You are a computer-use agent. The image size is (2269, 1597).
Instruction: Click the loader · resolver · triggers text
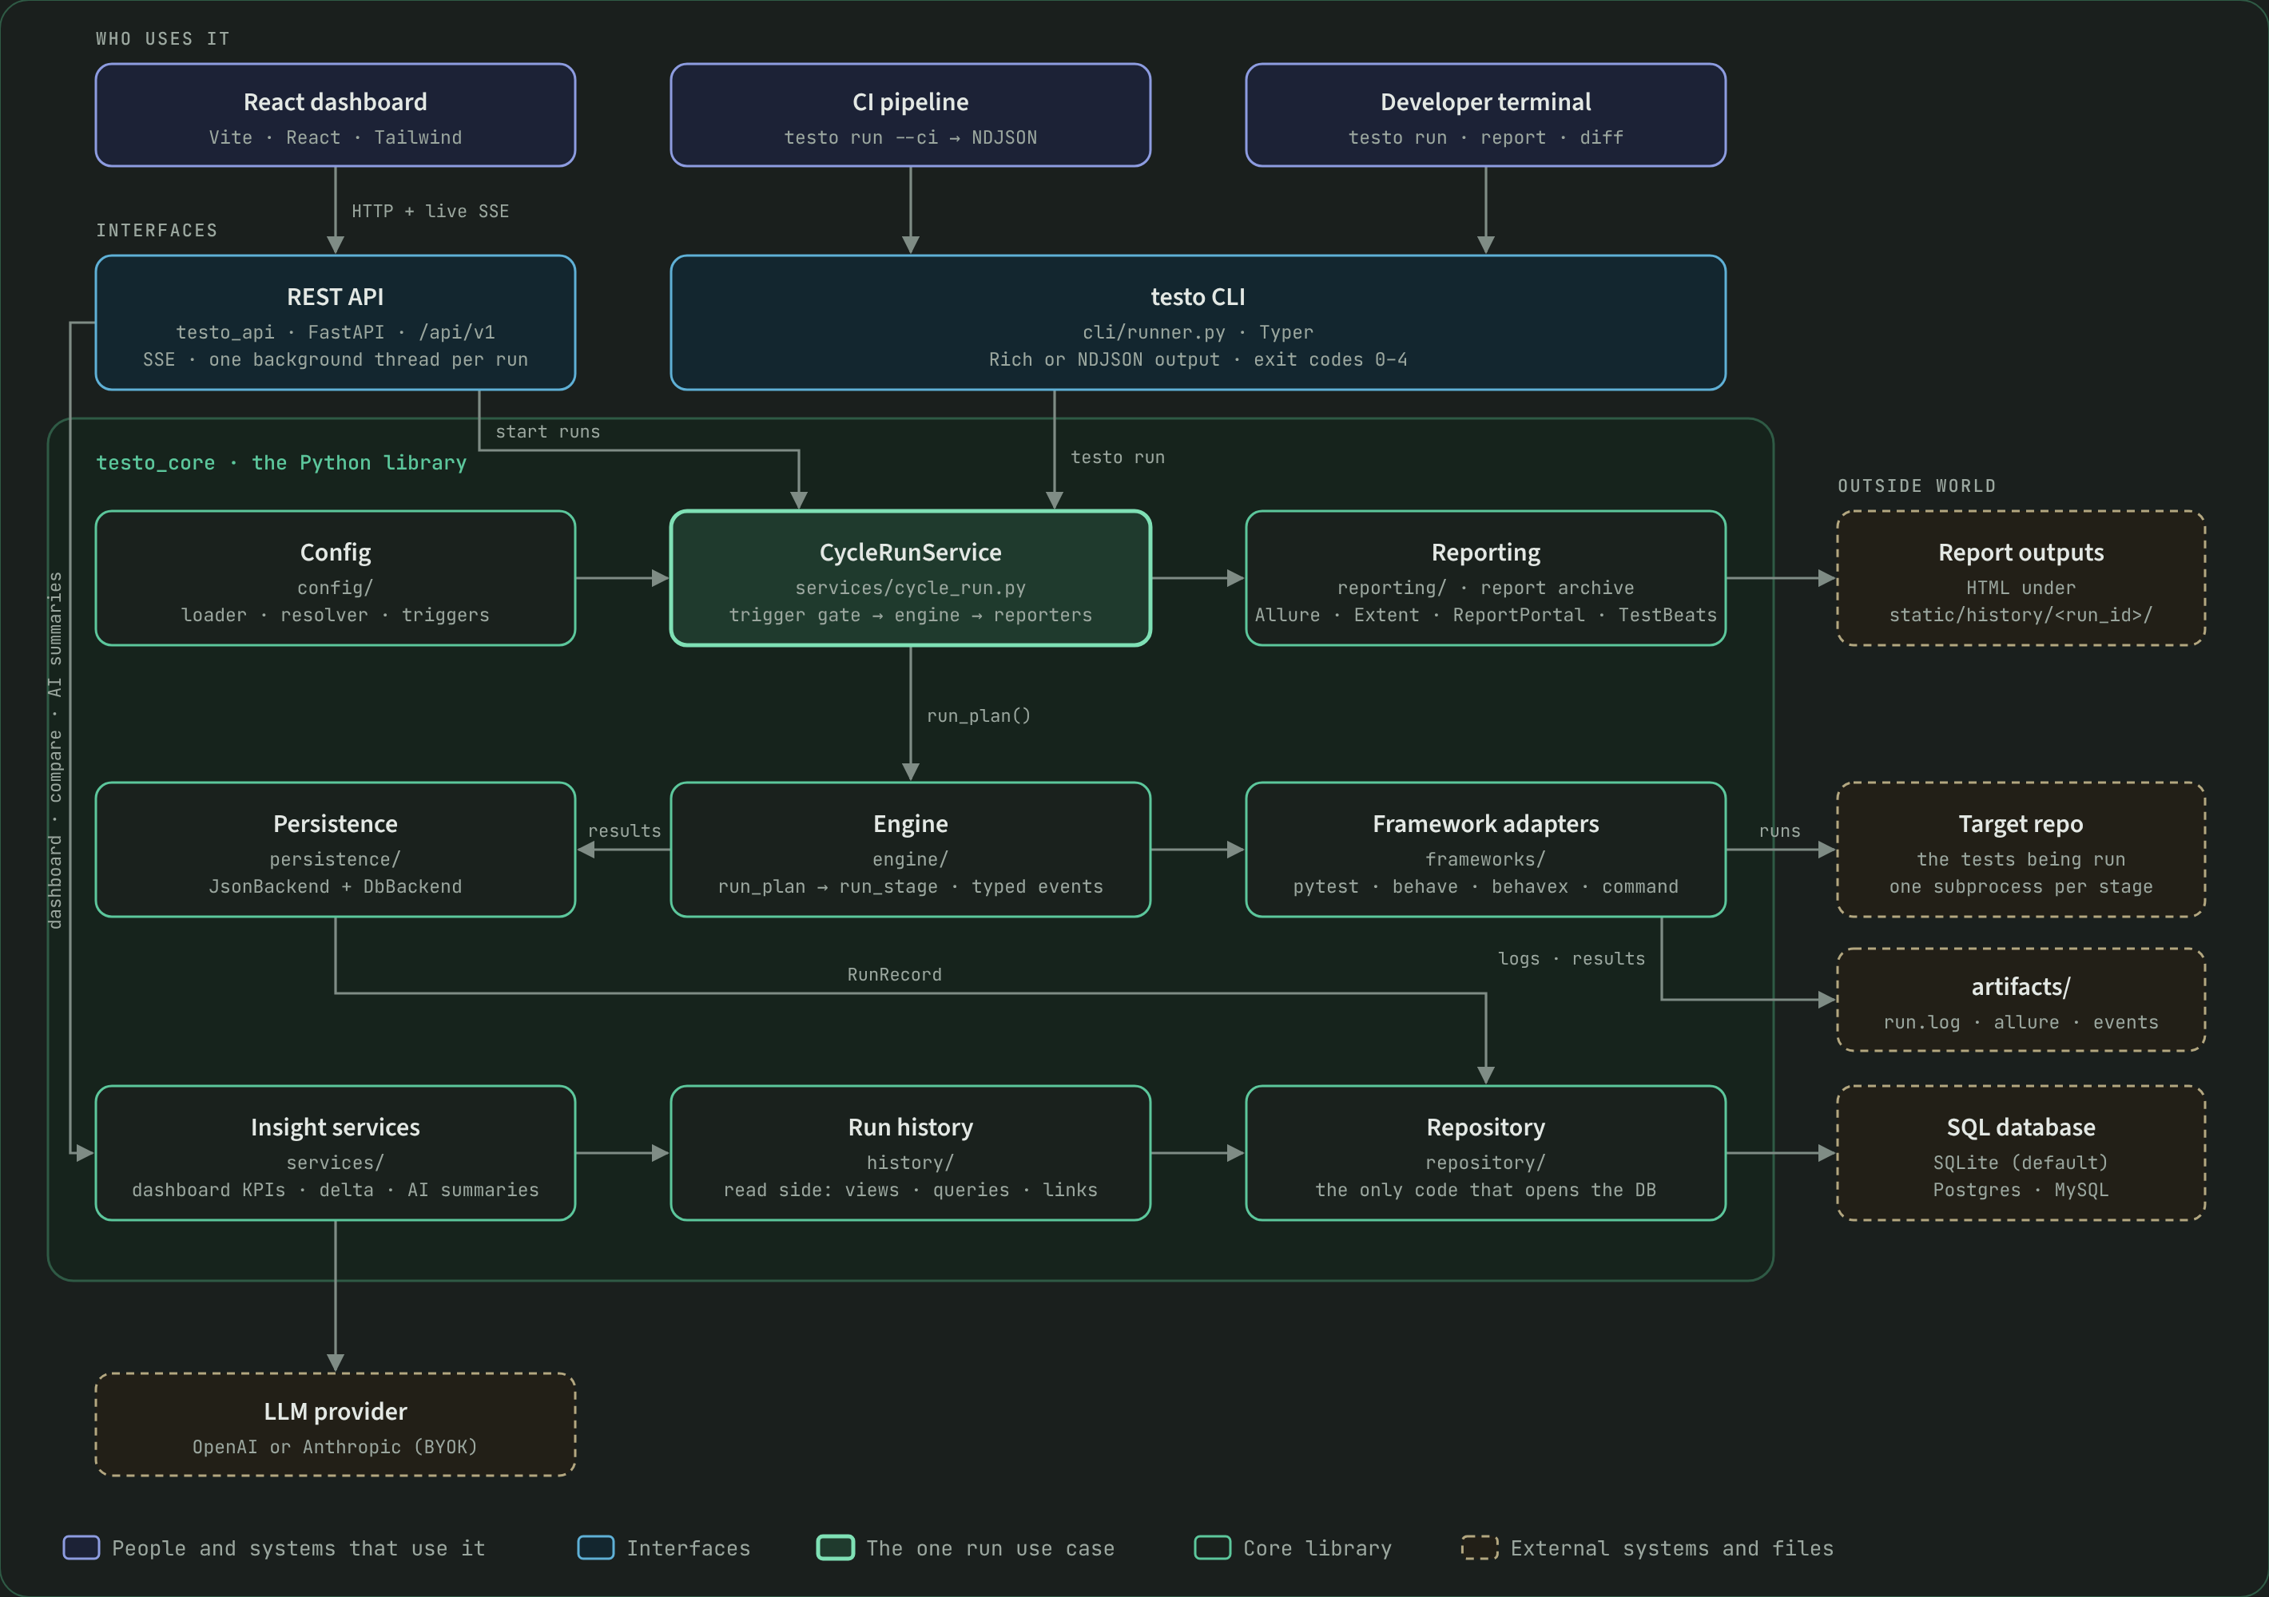click(x=335, y=616)
